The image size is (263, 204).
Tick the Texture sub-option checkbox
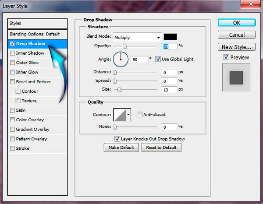18,101
